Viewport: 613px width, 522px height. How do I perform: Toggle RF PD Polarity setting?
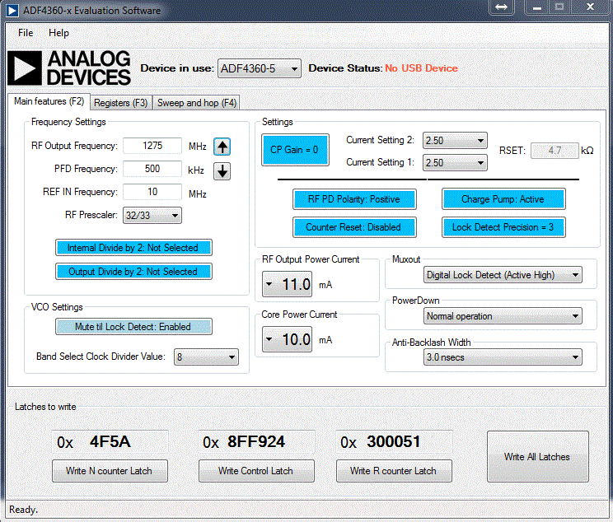[354, 199]
